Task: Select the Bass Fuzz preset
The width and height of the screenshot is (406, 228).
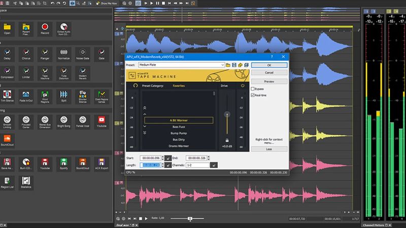Action: pyautogui.click(x=179, y=127)
